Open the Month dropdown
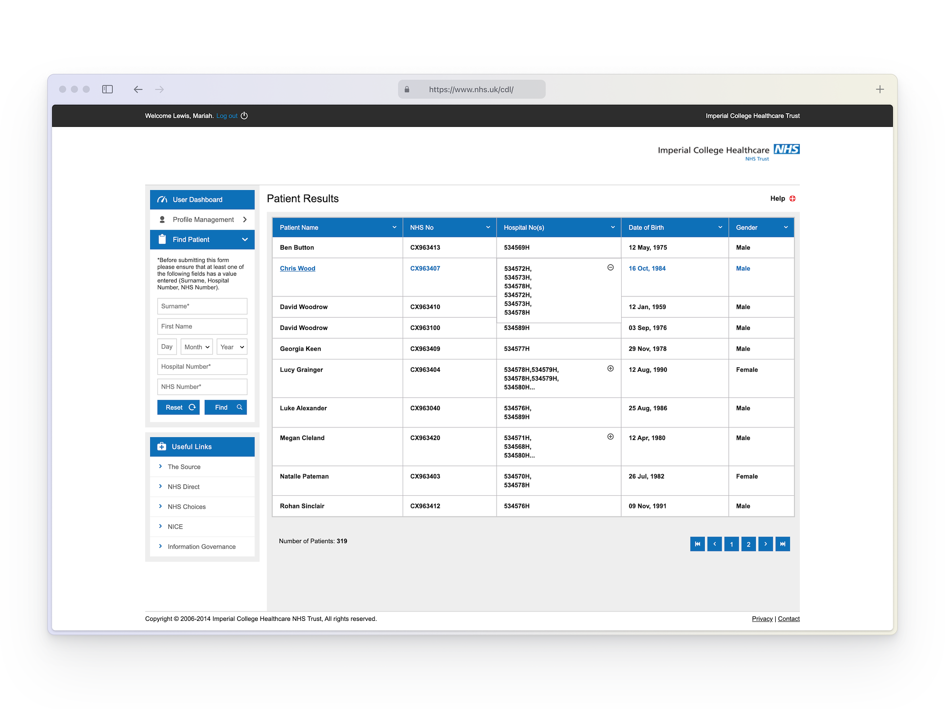 [x=196, y=347]
